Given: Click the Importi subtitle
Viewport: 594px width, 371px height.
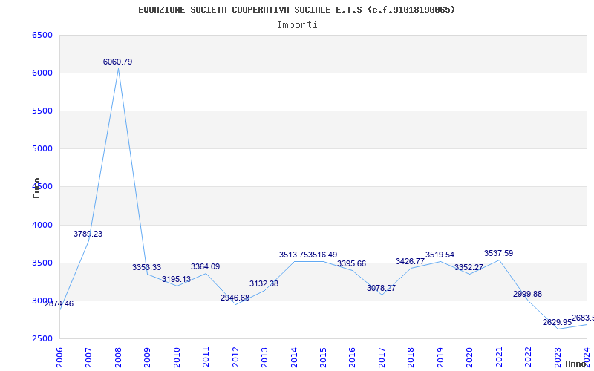Looking at the screenshot, I should [297, 24].
